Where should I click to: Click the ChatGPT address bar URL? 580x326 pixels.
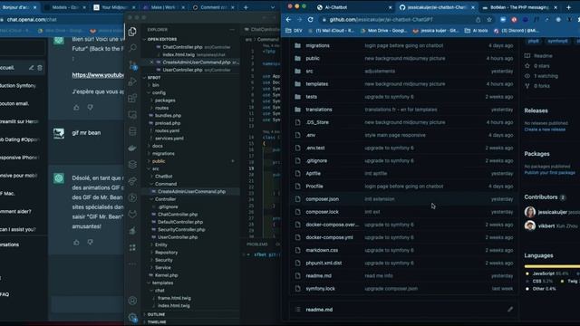pyautogui.click(x=32, y=20)
